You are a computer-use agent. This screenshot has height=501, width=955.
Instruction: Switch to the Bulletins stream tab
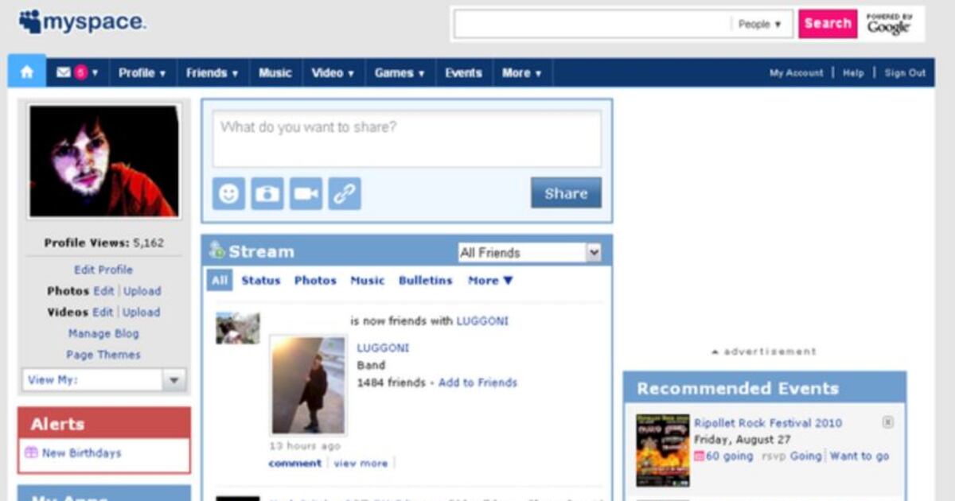426,280
